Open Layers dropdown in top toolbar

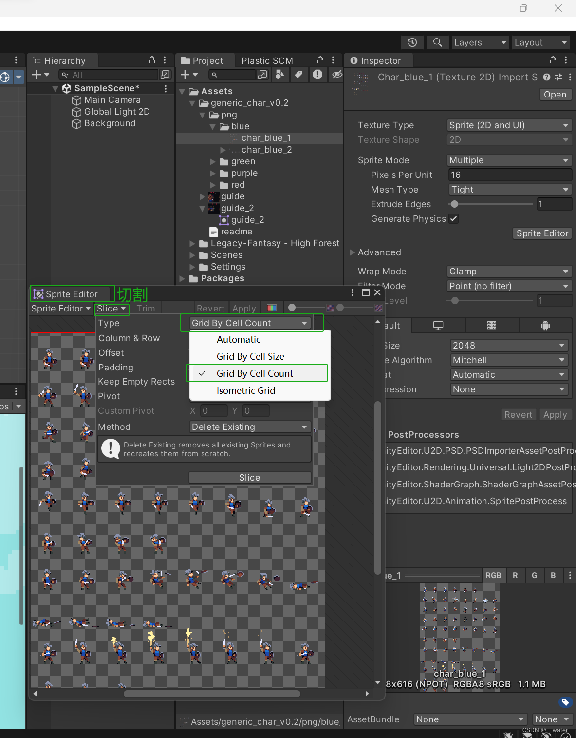(480, 42)
